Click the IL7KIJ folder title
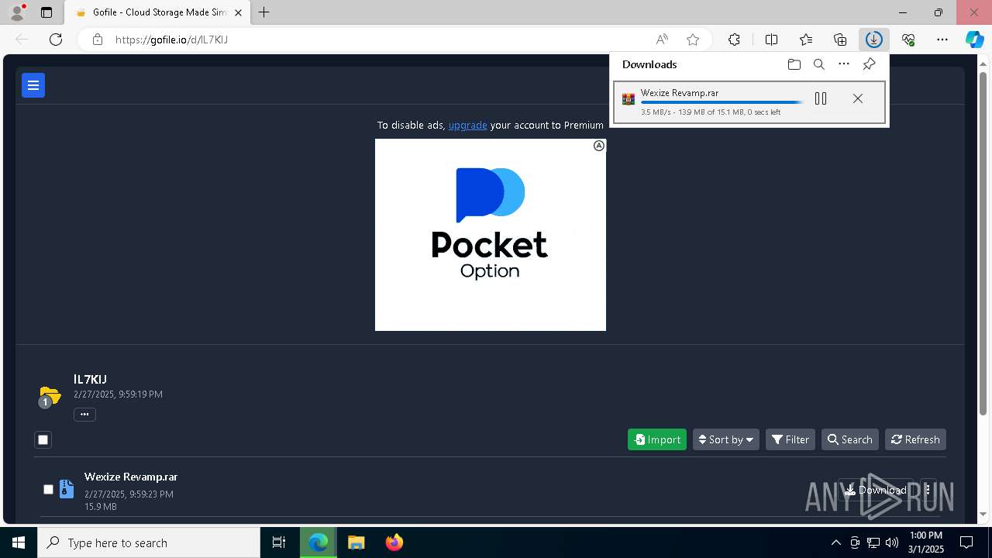Image resolution: width=992 pixels, height=558 pixels. [x=90, y=379]
